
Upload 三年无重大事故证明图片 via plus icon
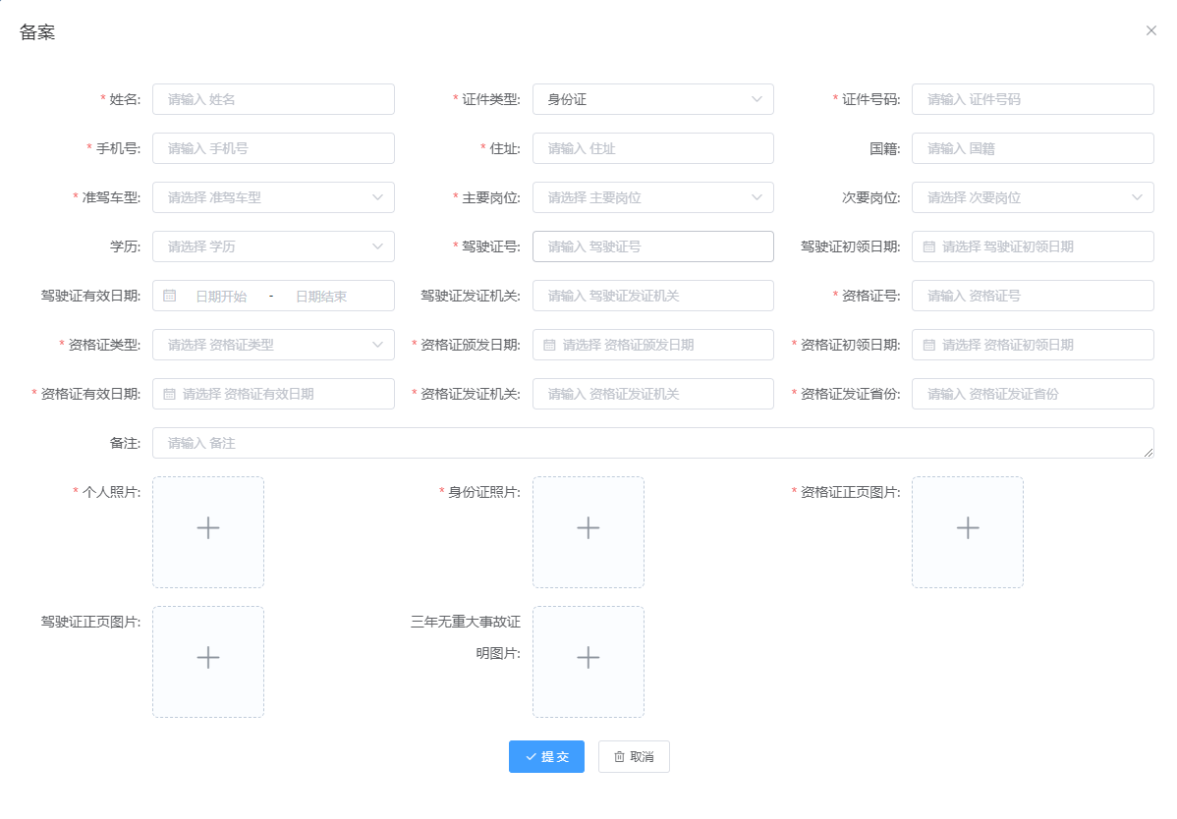click(x=588, y=658)
